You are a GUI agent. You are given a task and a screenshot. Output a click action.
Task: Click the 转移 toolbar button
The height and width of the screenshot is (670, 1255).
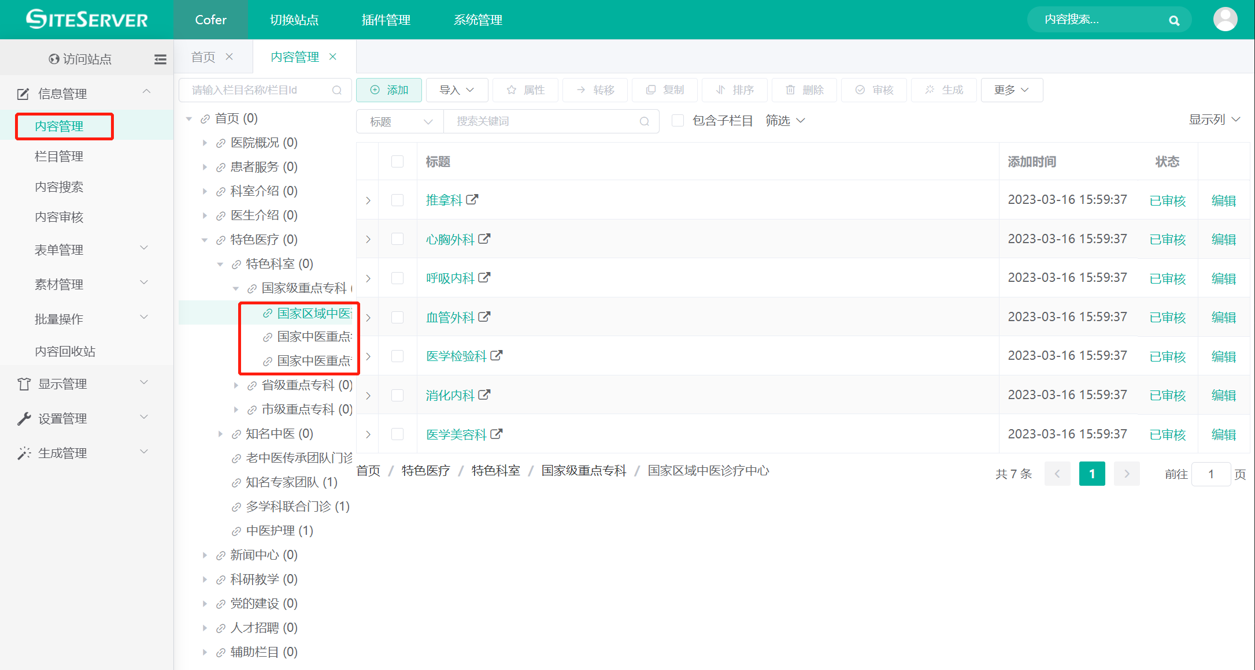click(x=595, y=90)
